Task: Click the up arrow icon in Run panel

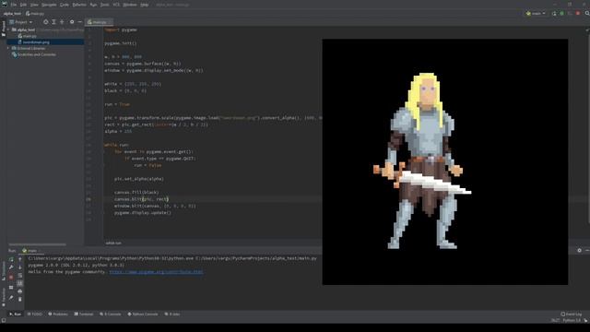Action: pos(20,259)
